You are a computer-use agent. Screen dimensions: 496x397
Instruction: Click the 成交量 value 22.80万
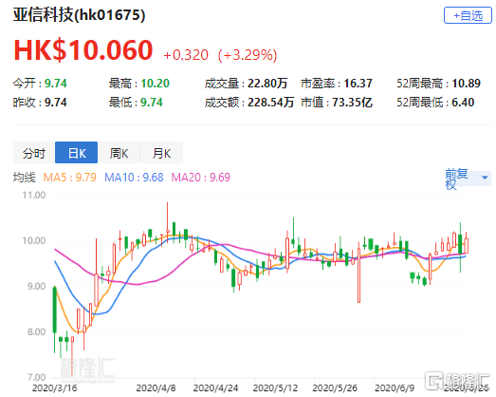click(267, 84)
